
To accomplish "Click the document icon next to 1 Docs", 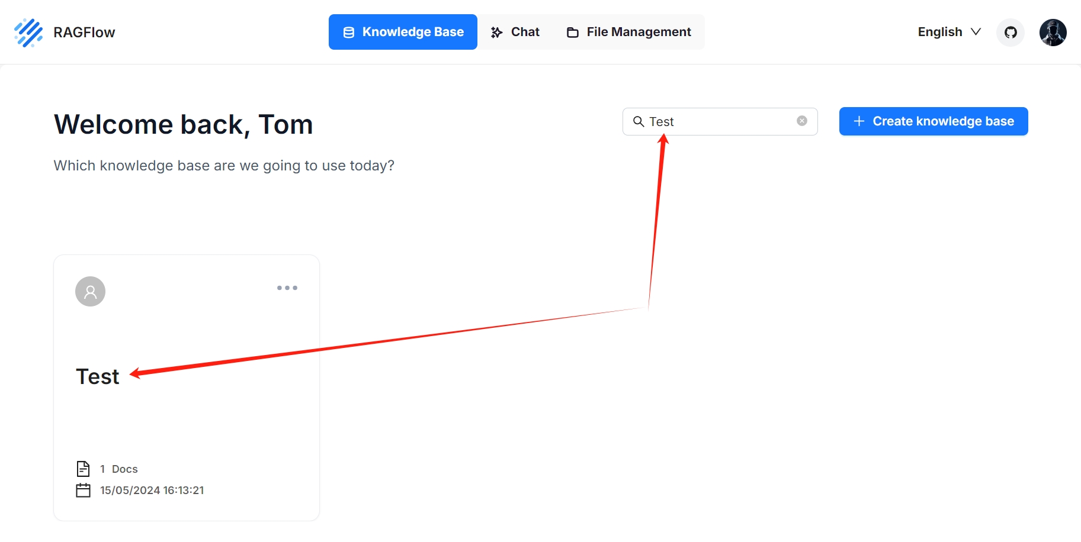I will 84,469.
